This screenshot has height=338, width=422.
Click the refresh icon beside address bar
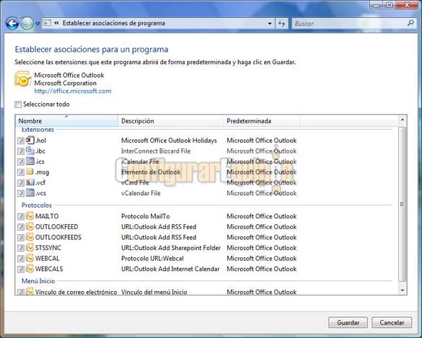[282, 23]
